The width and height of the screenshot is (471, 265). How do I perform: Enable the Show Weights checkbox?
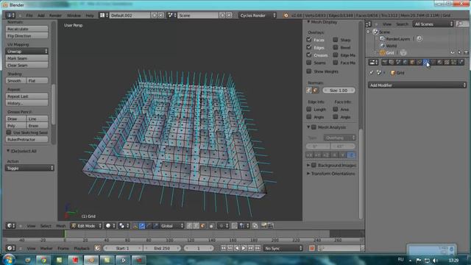(309, 71)
